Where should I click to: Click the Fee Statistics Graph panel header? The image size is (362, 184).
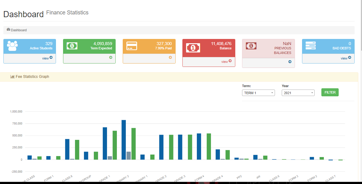tap(179, 77)
